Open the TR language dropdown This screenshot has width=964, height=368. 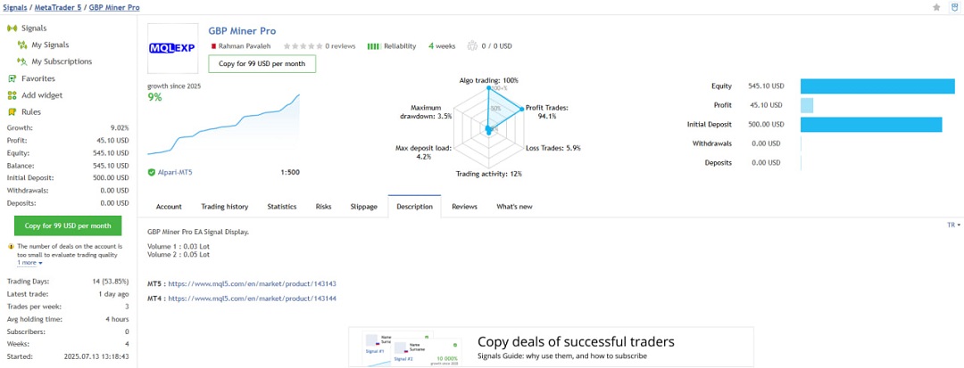pyautogui.click(x=953, y=225)
